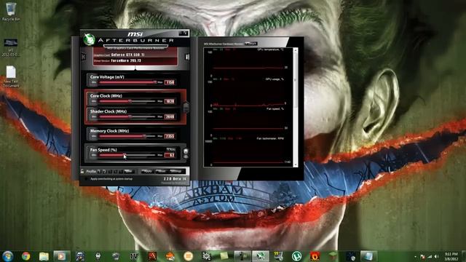Click the Shader Clock value field
This screenshot has width=466, height=262.
click(170, 116)
